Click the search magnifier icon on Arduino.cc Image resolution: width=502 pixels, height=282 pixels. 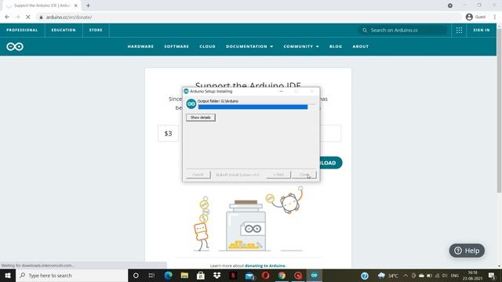coord(365,30)
